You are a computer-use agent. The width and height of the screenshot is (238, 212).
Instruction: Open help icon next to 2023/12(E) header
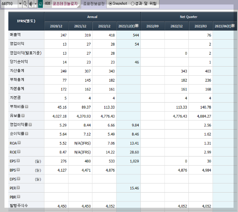point(137,26)
